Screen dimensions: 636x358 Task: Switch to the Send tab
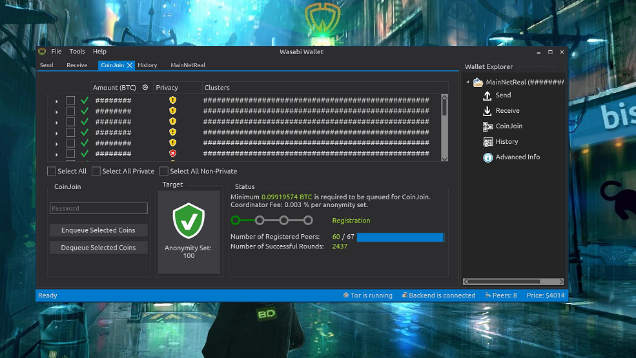click(46, 65)
